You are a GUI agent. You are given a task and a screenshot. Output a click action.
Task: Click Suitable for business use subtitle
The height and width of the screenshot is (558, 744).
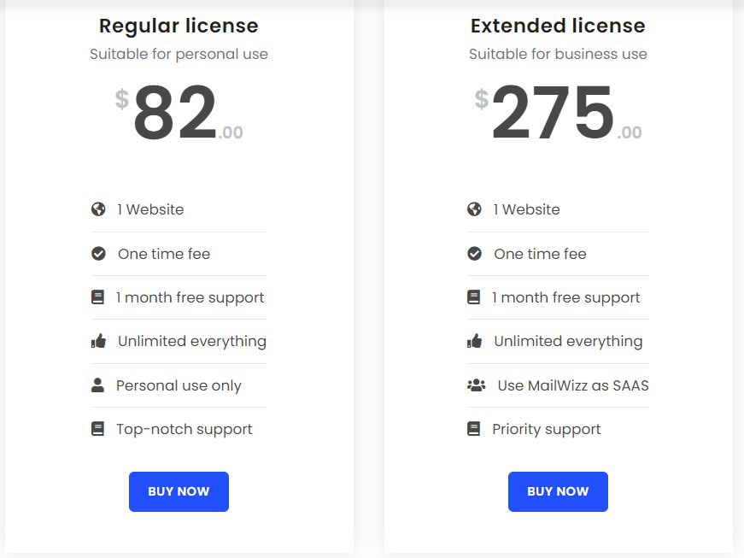click(558, 54)
